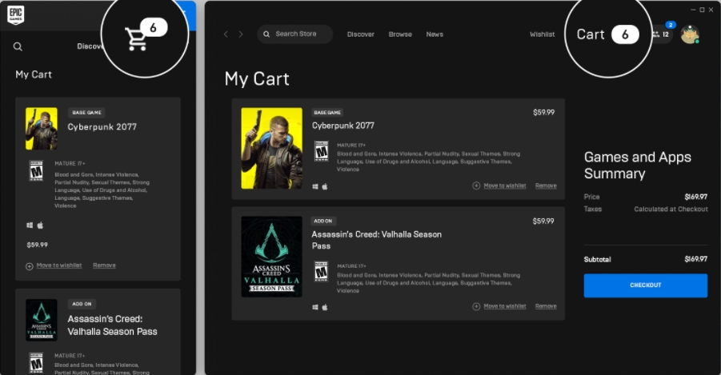Click the search magnifier icon in mobile view
This screenshot has width=721, height=375.
click(18, 46)
